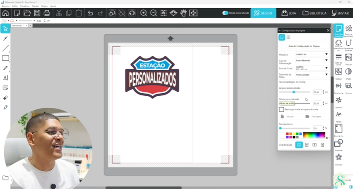The image size is (353, 189).
Task: Select the first Girar Exibição rotation option
Action: pyautogui.click(x=299, y=145)
